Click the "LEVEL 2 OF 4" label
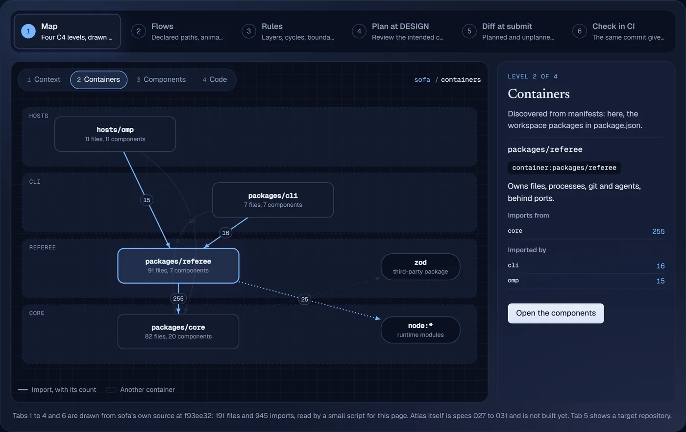 [x=533, y=76]
